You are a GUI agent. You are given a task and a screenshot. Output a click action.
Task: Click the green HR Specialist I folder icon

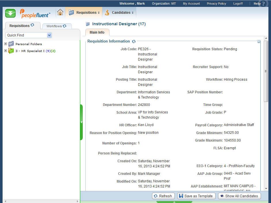pyautogui.click(x=11, y=51)
